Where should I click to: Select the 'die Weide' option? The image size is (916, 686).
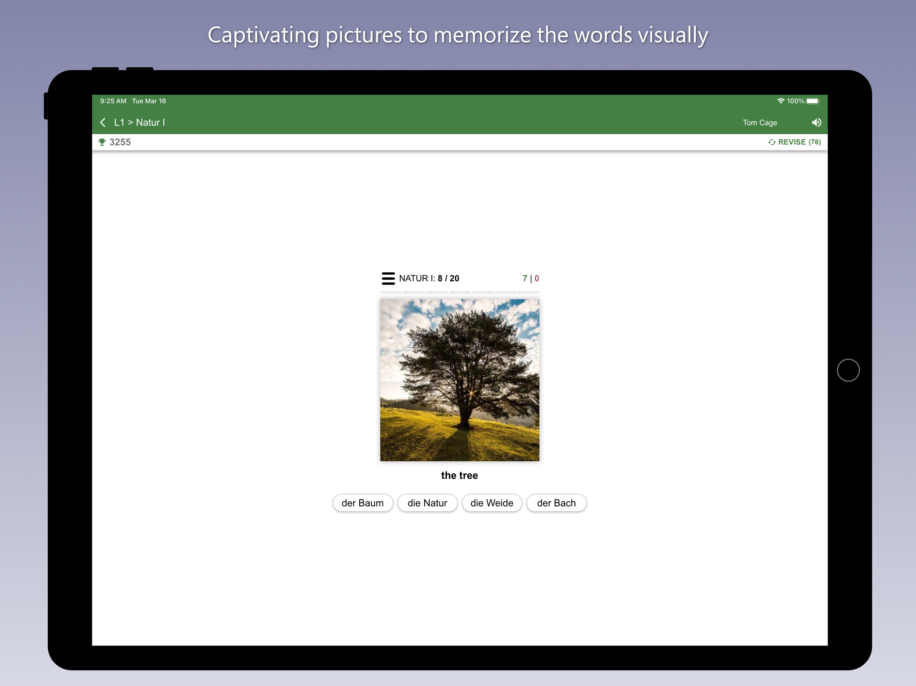(x=492, y=503)
